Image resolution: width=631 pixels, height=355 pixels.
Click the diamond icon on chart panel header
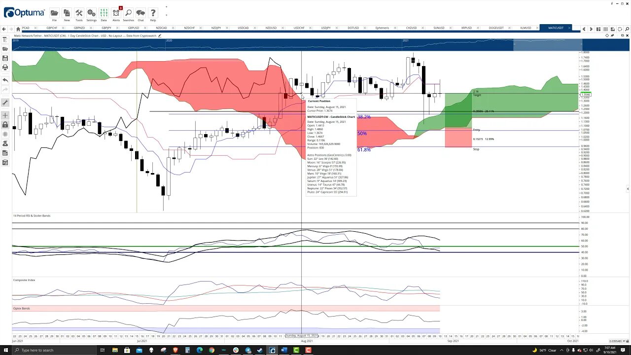pos(607,35)
